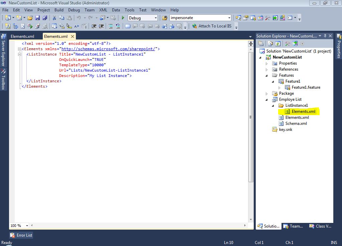
Task: Click the Comment selection icon in XML toolbar
Action: (110, 26)
